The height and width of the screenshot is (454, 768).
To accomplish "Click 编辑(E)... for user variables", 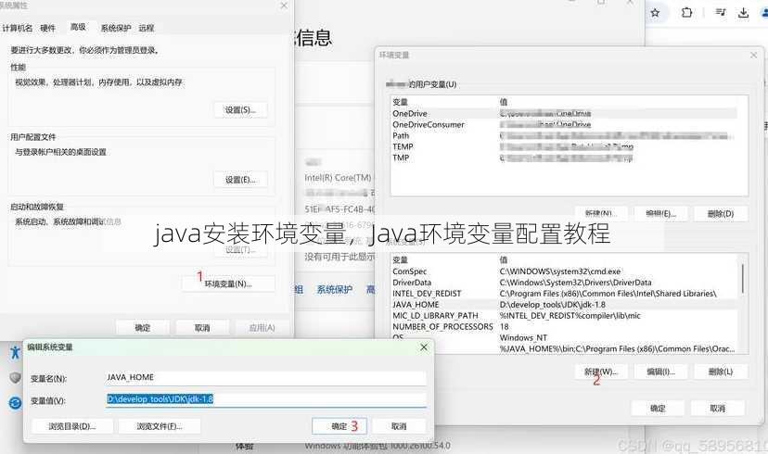I will click(x=660, y=213).
